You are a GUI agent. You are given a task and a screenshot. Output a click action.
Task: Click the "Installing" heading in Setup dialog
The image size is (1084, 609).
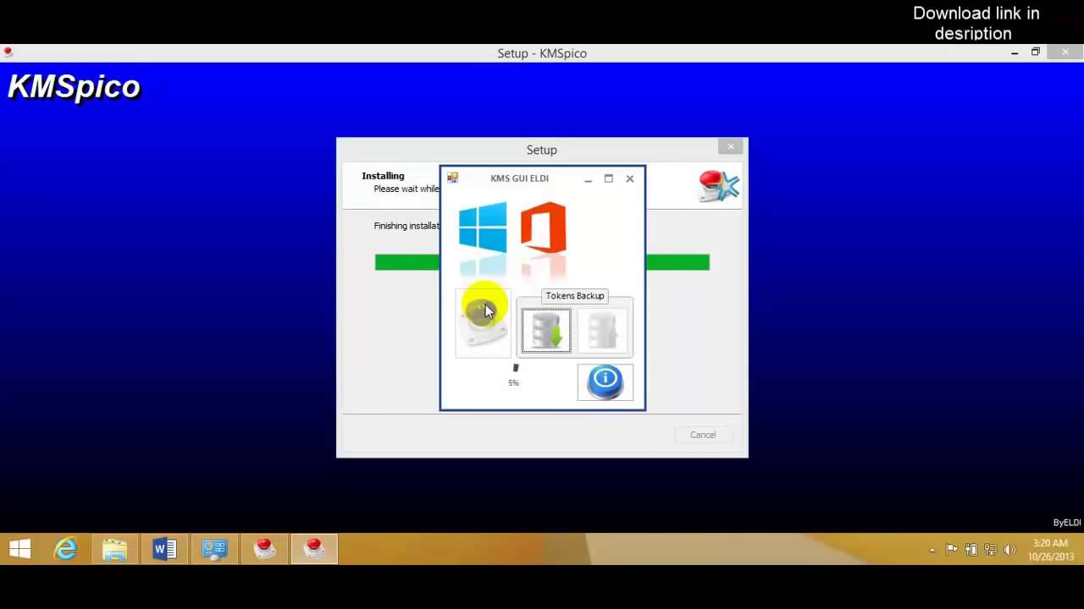click(x=383, y=176)
